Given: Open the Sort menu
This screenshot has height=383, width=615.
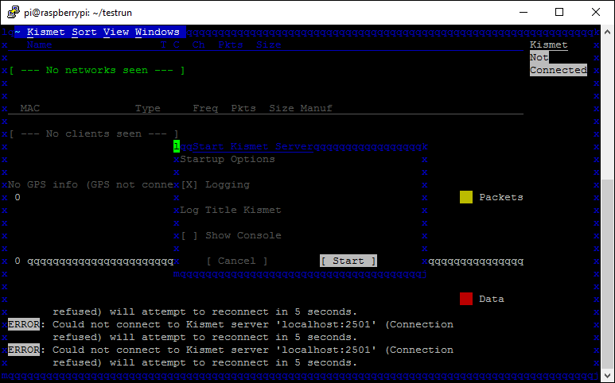Looking at the screenshot, I should 84,32.
